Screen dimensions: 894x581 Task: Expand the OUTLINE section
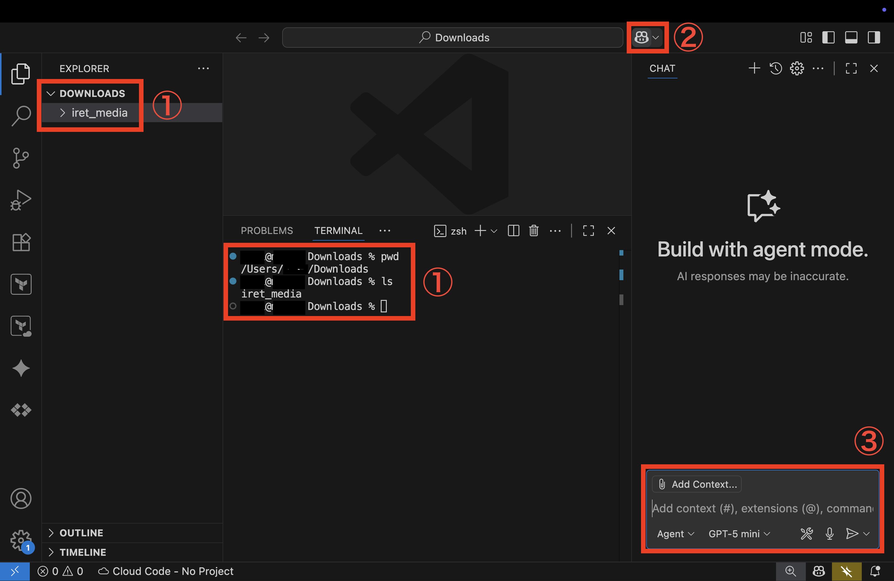coord(81,533)
